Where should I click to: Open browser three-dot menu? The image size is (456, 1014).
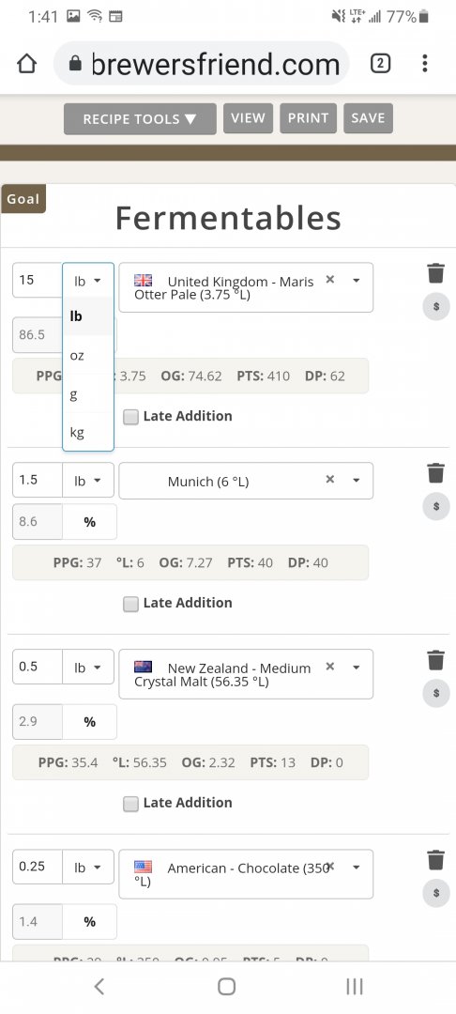pos(424,64)
